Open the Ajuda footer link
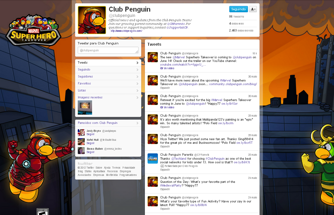Viewport: 334px width, 215px height. tap(107, 168)
